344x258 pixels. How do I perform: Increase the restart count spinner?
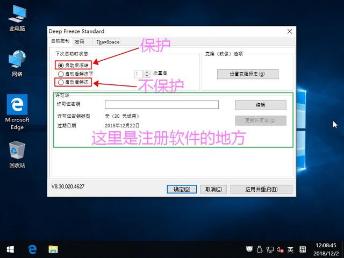(147, 72)
